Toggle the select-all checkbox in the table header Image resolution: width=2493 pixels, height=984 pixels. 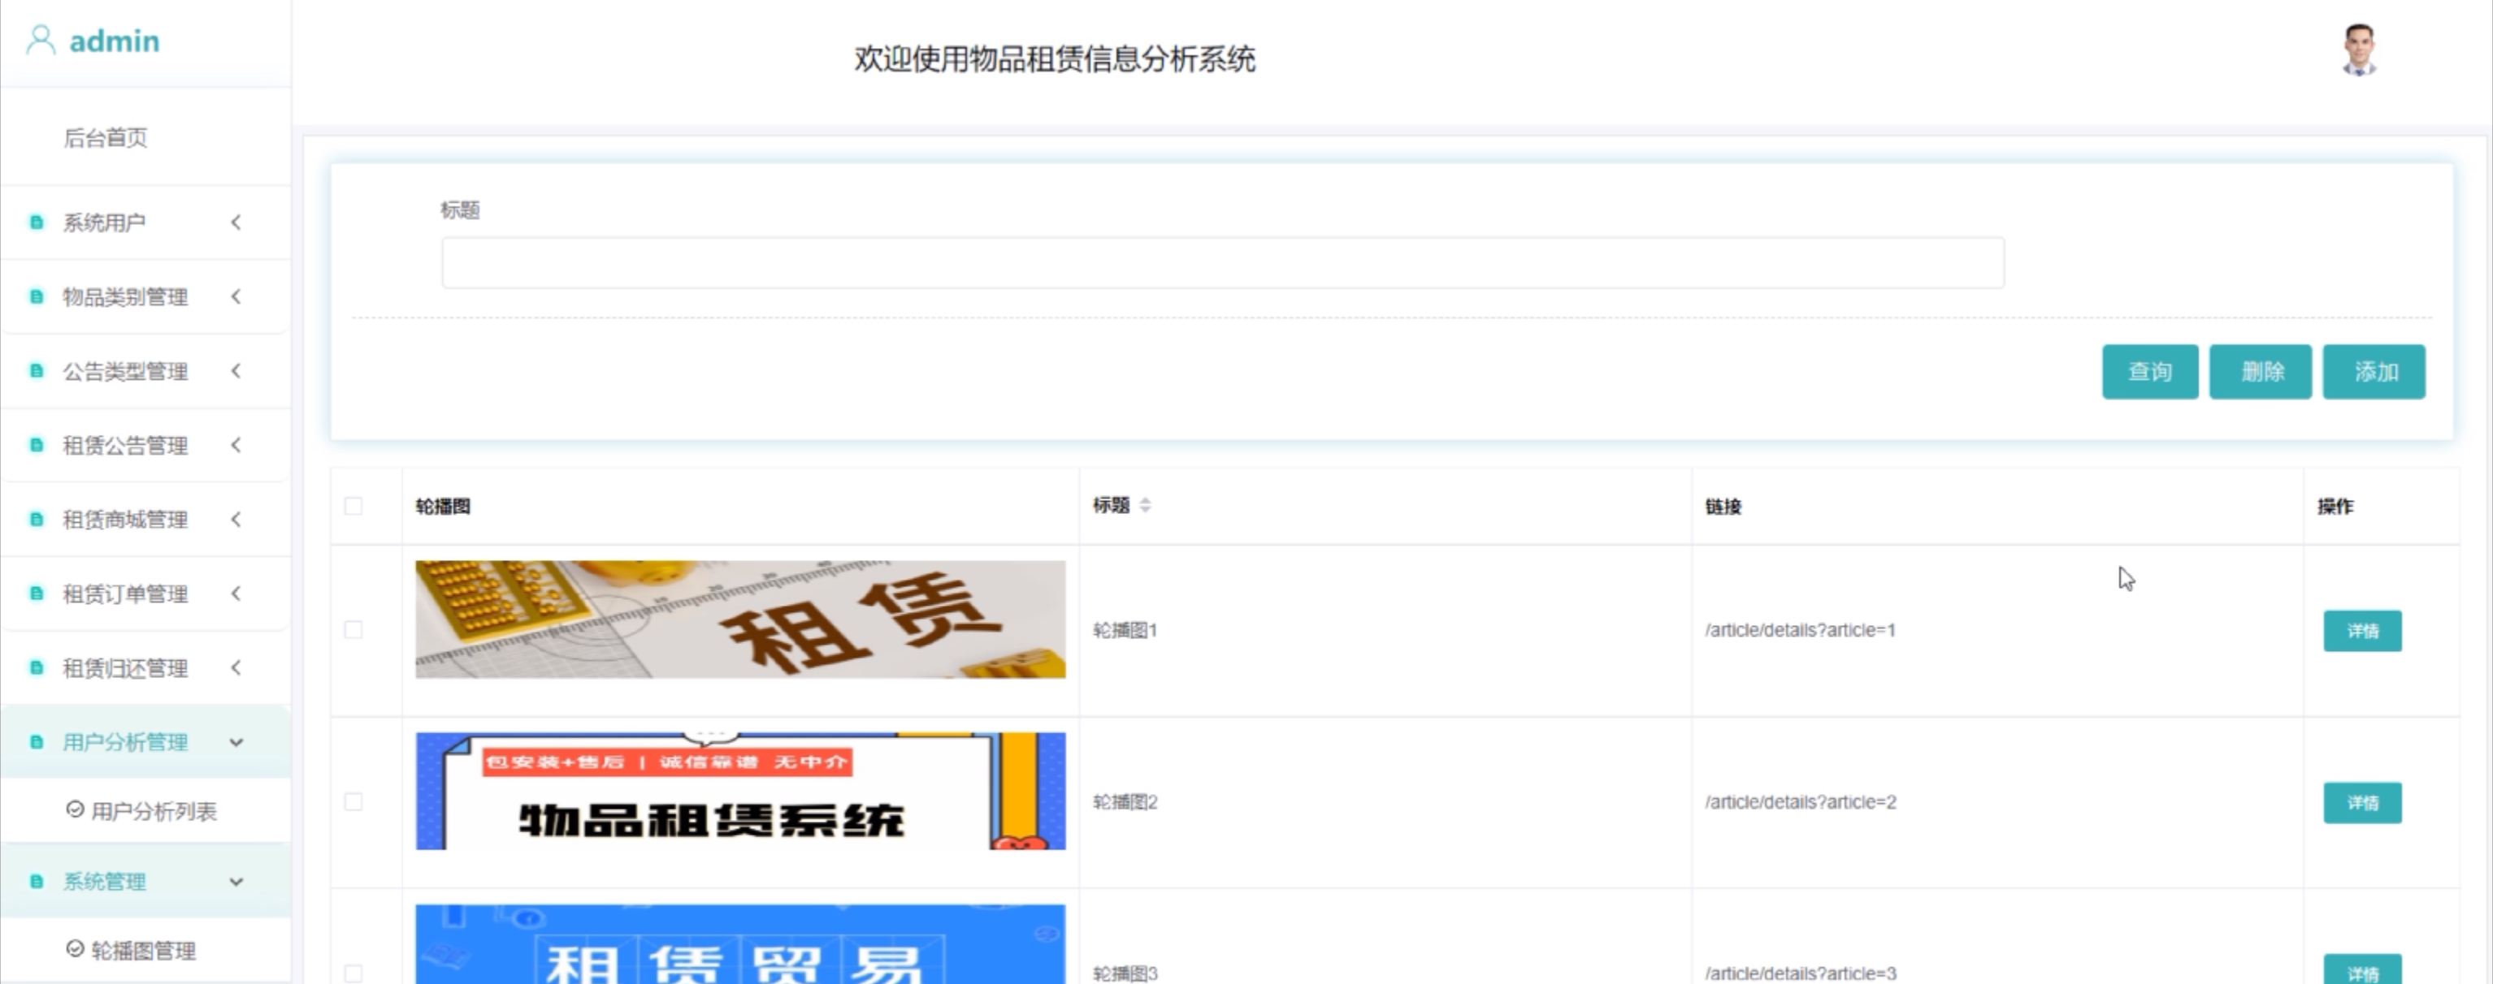353,507
